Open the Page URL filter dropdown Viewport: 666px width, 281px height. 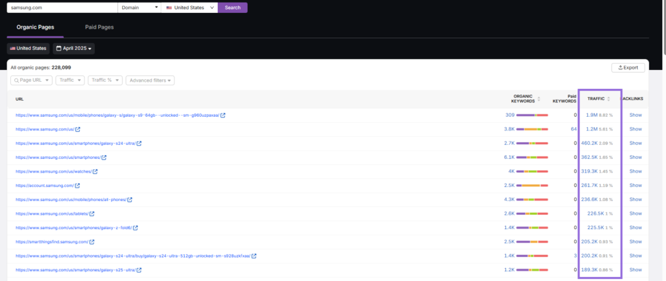[x=31, y=80]
